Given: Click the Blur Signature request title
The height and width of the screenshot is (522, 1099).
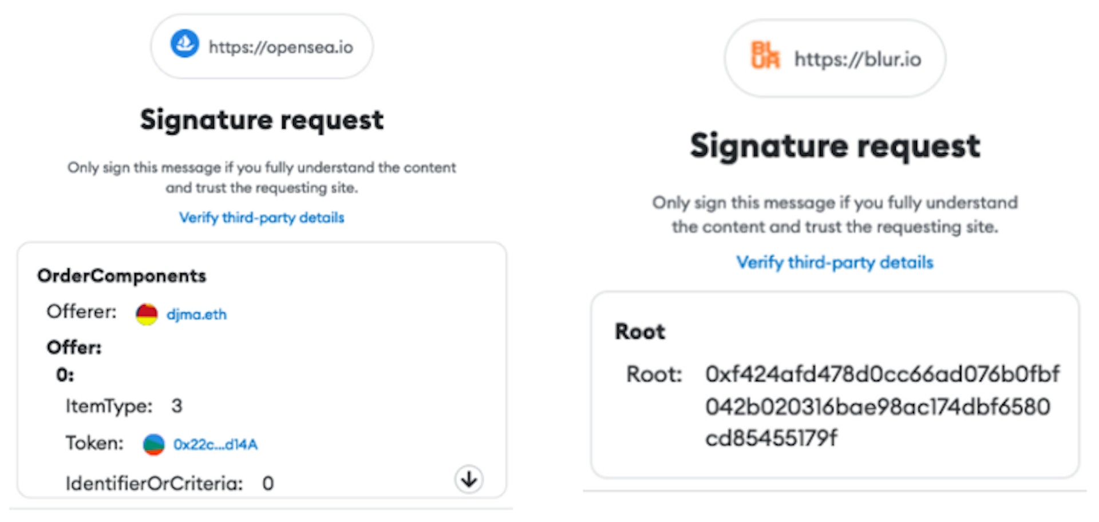Looking at the screenshot, I should pos(835,146).
